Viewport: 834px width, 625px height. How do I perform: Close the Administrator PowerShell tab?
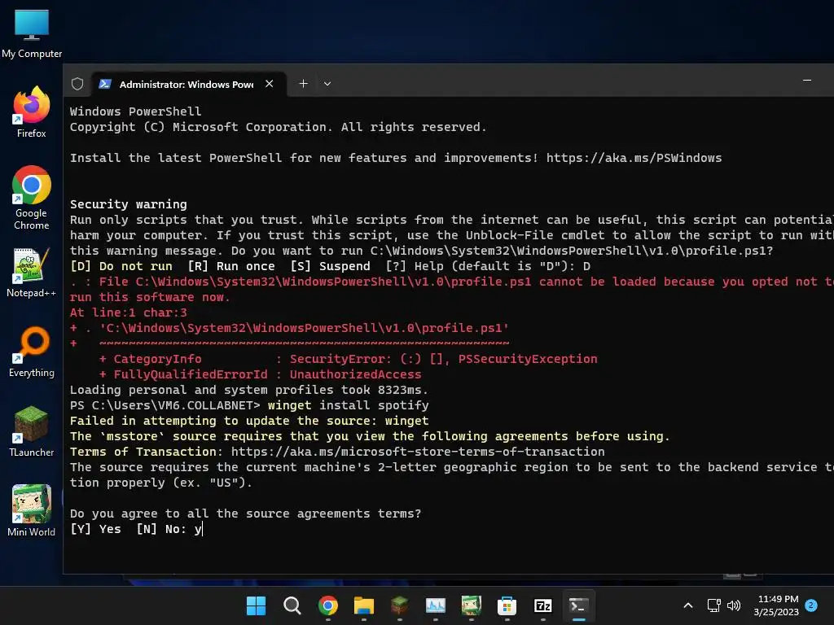[x=269, y=84]
